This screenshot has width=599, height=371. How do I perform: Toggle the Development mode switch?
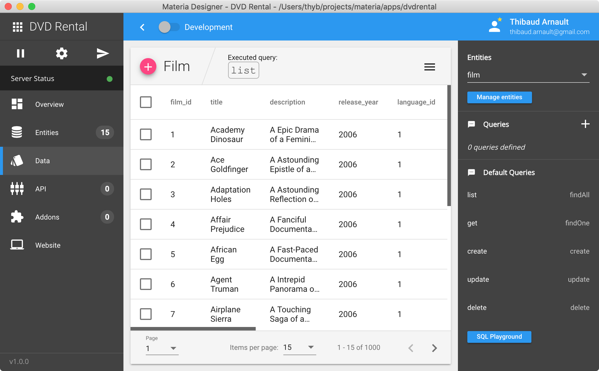(169, 27)
